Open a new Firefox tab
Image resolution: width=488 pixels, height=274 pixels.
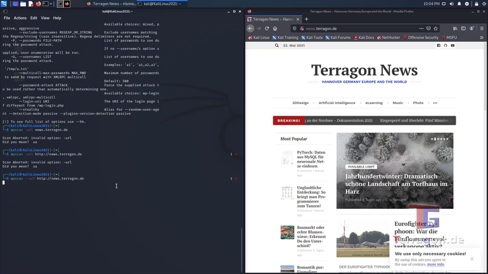tap(306, 19)
